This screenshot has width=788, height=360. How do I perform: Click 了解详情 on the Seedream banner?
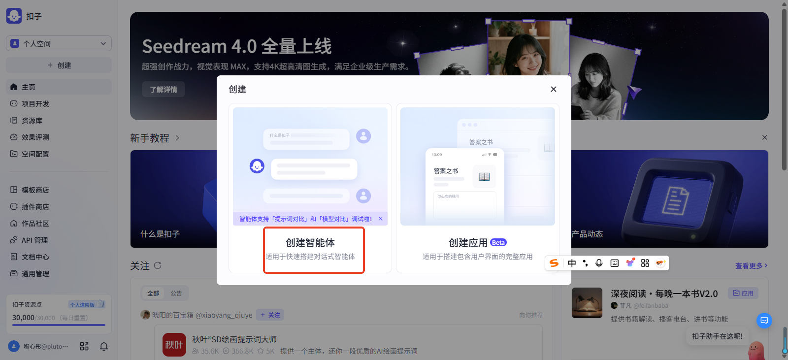click(x=164, y=89)
